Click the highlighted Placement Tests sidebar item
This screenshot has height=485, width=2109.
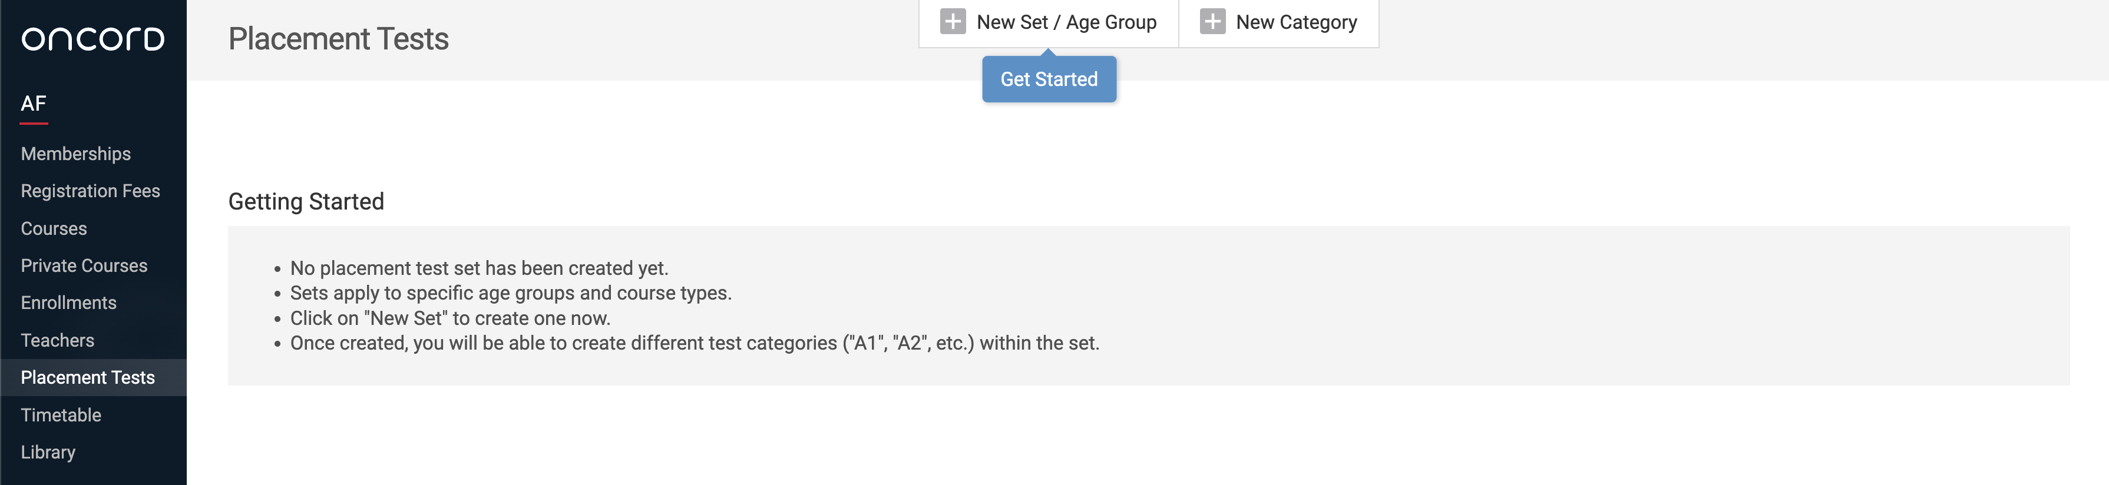(x=88, y=377)
